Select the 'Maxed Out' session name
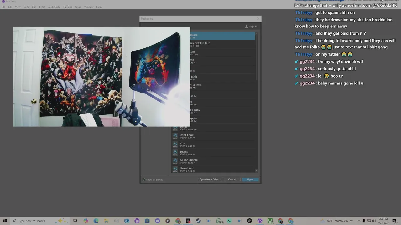This screenshot has height=225, width=401. coord(187,168)
